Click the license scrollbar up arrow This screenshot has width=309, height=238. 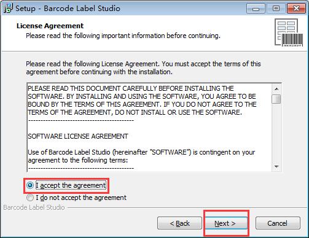point(276,89)
